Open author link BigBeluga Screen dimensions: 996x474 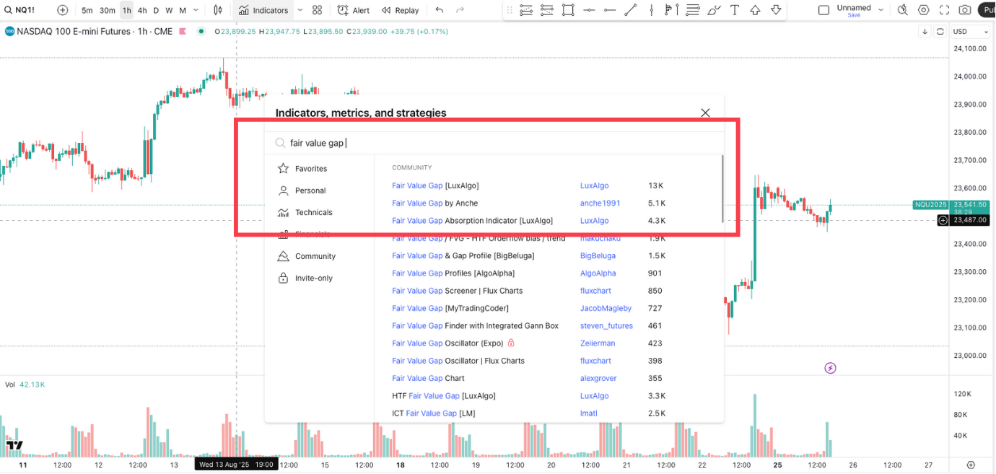pos(598,256)
